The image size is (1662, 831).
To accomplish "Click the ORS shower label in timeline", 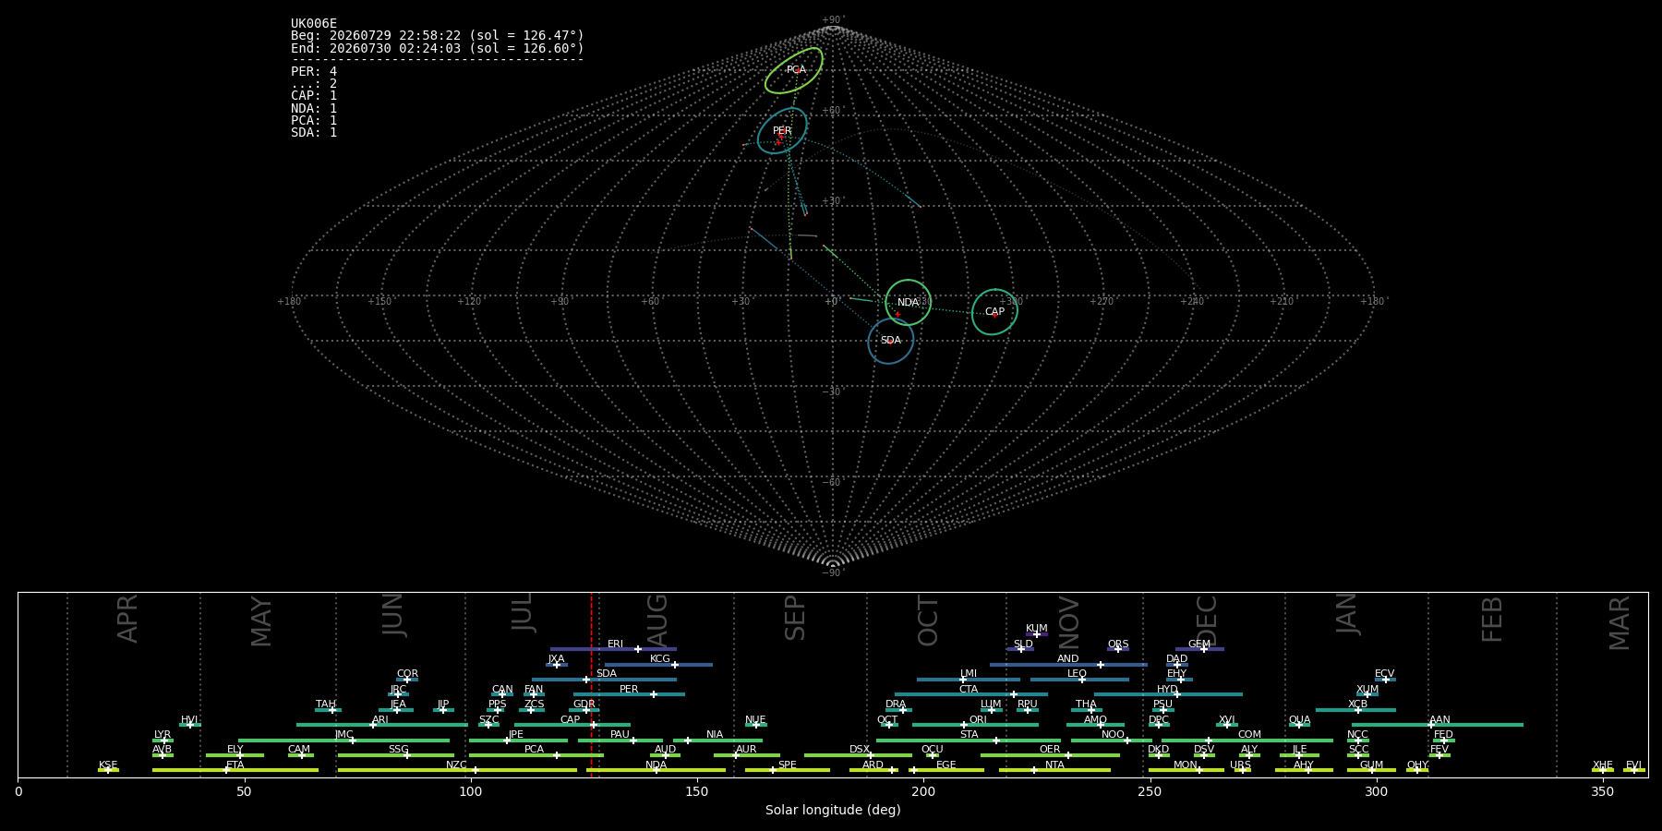I will (1118, 644).
